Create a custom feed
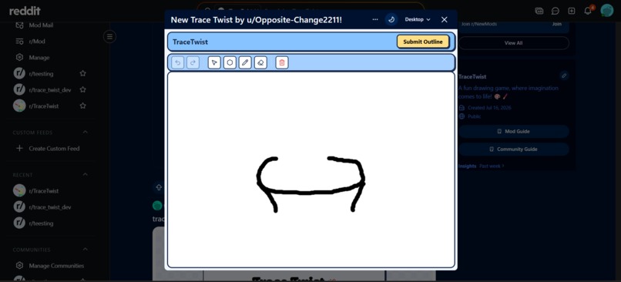This screenshot has width=621, height=282. click(x=53, y=149)
